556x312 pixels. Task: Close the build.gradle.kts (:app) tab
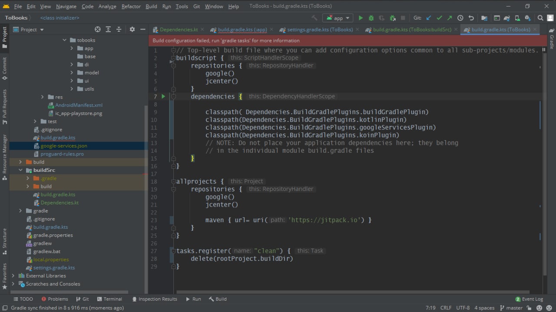(x=271, y=30)
